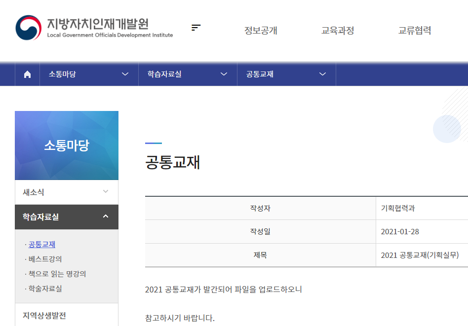Expand the 공통교재 breadcrumb dropdown

point(286,74)
